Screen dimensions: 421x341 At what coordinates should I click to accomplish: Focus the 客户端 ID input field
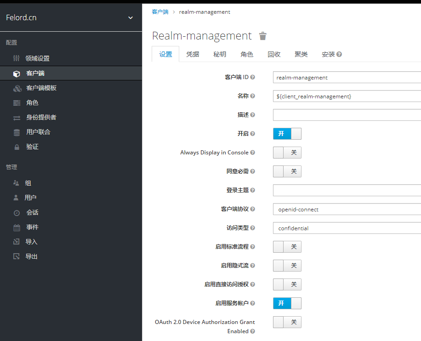click(347, 77)
